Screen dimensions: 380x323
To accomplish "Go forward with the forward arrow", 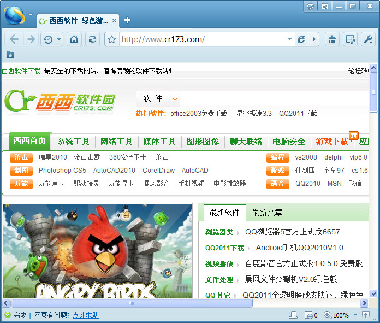I will coord(31,39).
